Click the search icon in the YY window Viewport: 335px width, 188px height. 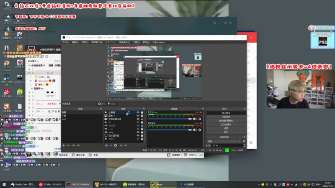pyautogui.click(x=47, y=56)
